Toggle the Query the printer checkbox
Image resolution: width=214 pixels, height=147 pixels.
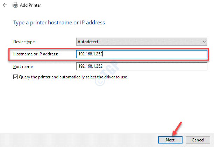15,77
